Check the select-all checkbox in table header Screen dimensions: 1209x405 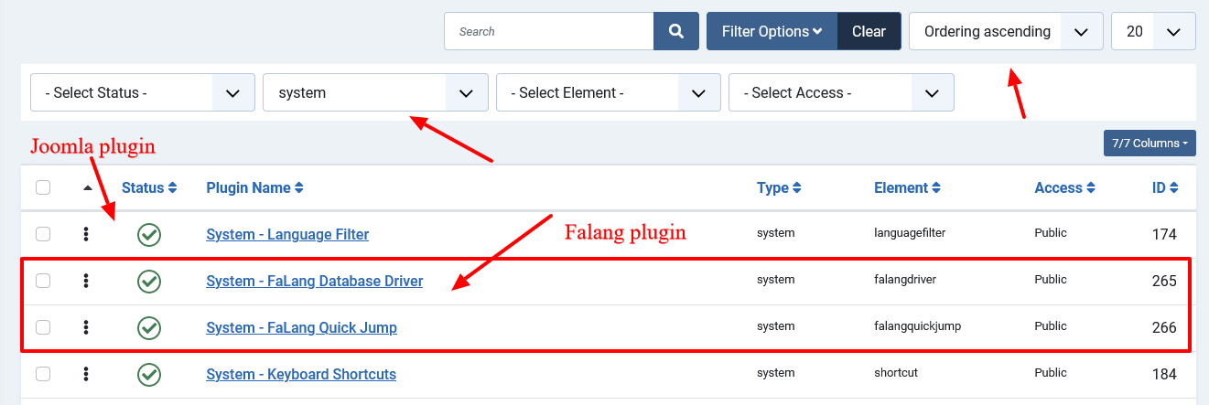click(x=43, y=187)
